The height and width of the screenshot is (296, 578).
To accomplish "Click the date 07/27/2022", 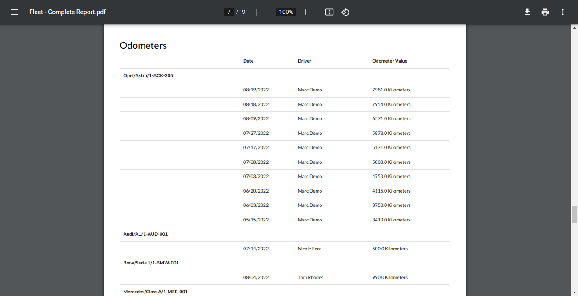I will click(x=256, y=133).
